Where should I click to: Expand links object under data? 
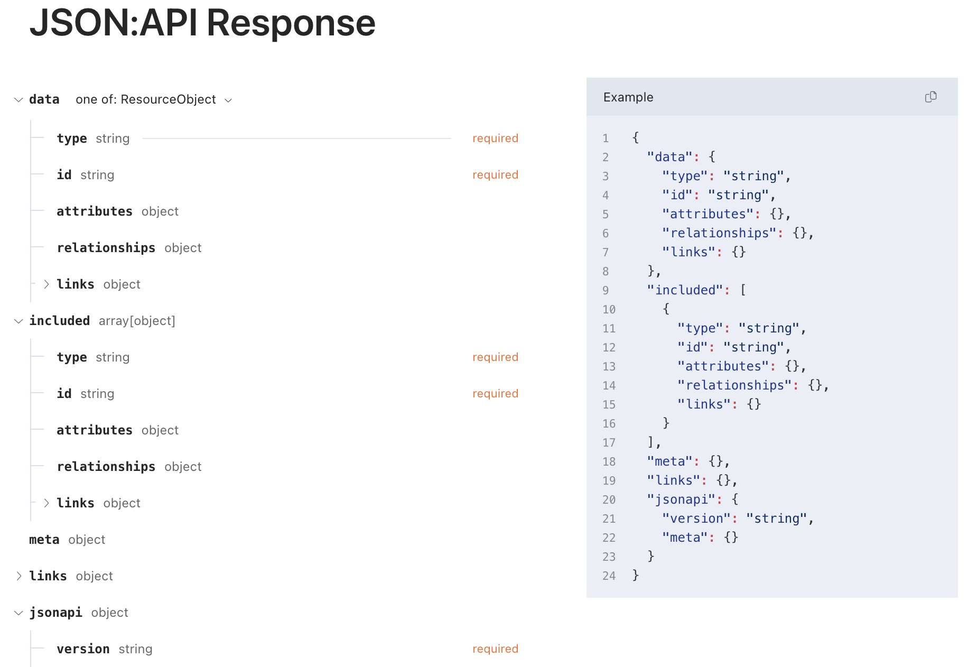pos(46,284)
